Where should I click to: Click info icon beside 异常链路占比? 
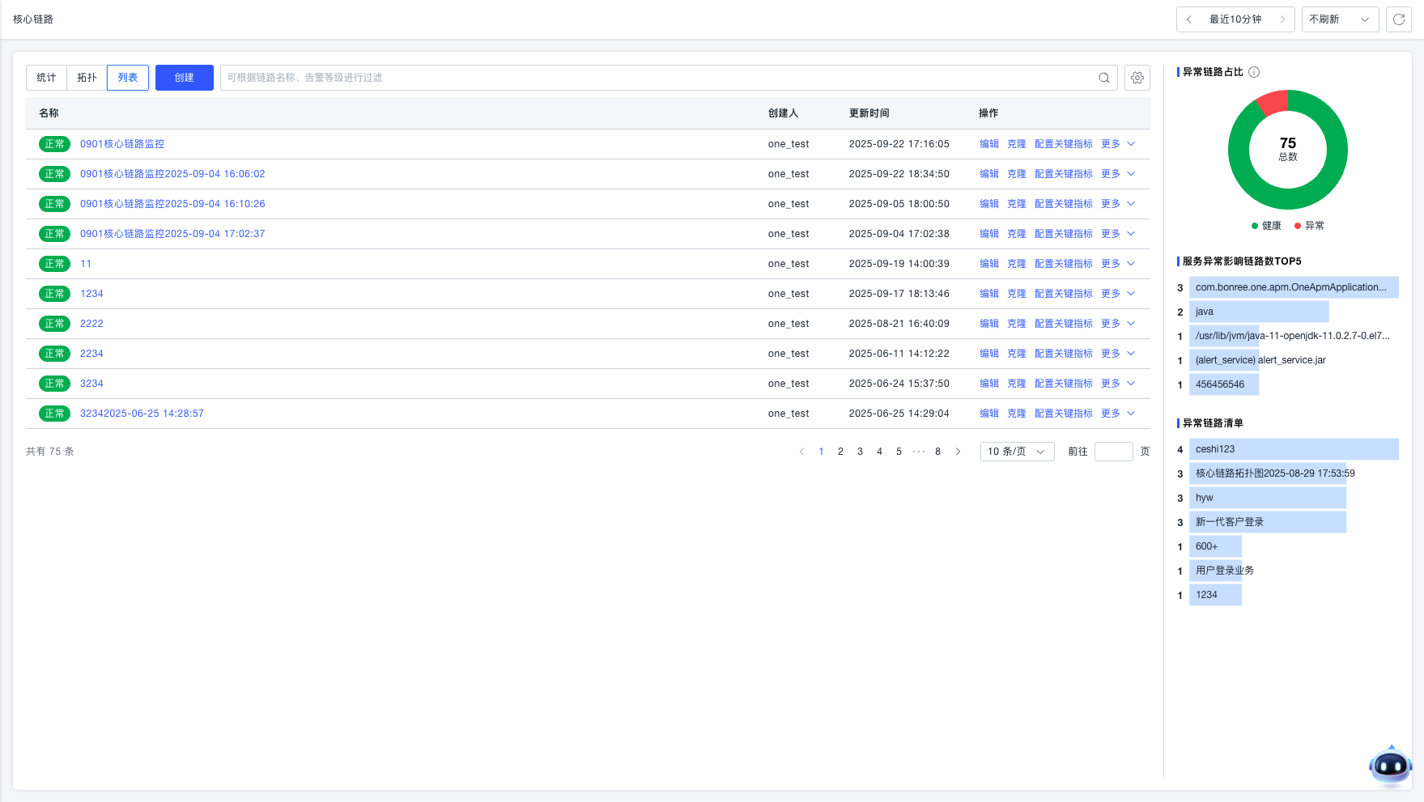click(1254, 72)
